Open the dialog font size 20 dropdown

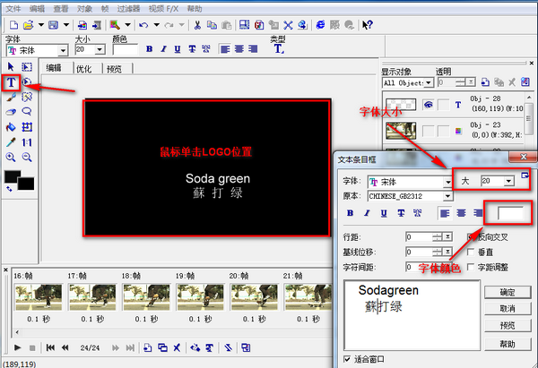(x=508, y=181)
